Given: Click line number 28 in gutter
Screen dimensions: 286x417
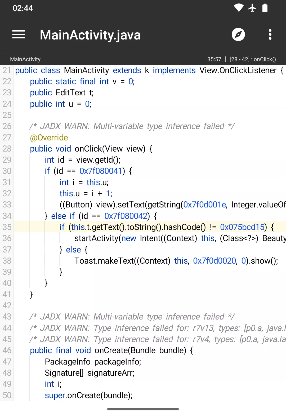Looking at the screenshot, I should click(7, 149).
